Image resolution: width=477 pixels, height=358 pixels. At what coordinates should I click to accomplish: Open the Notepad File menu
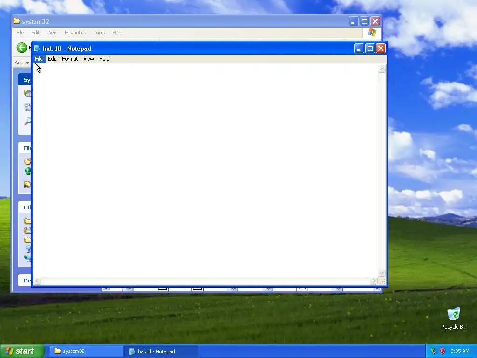pyautogui.click(x=39, y=59)
